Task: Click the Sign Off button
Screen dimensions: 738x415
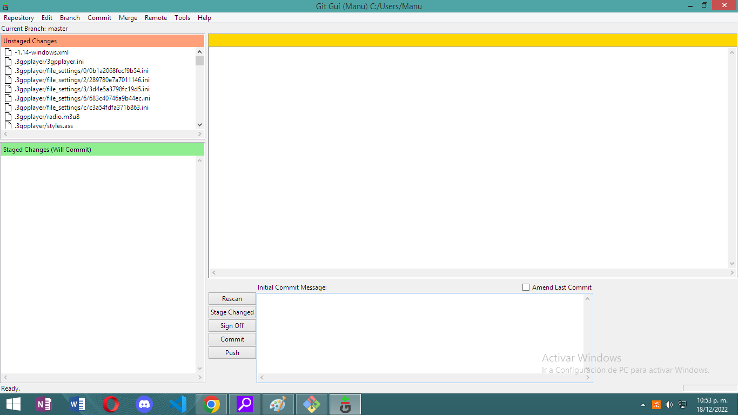Action: (x=232, y=326)
